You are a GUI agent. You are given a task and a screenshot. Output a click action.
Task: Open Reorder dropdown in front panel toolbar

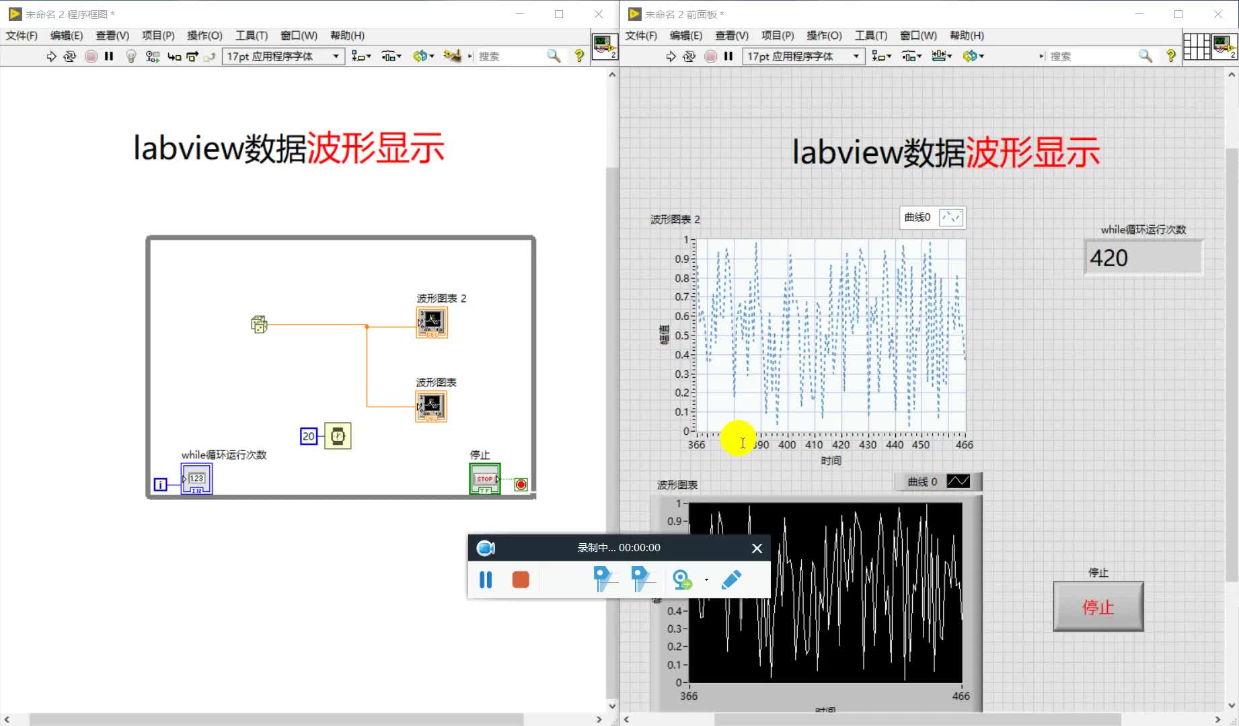click(x=974, y=56)
